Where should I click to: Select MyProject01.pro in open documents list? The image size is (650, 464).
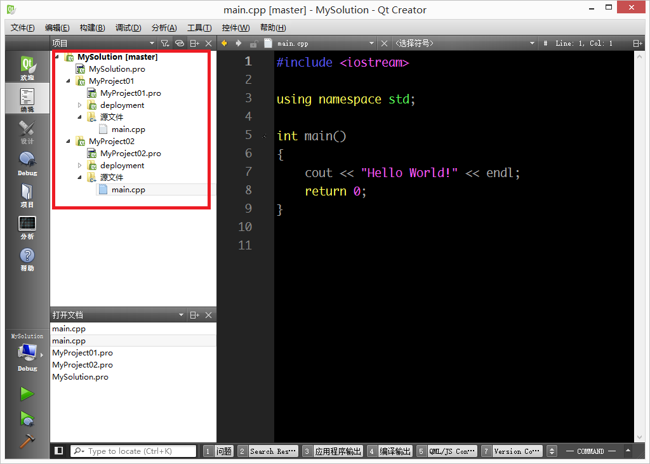(83, 353)
